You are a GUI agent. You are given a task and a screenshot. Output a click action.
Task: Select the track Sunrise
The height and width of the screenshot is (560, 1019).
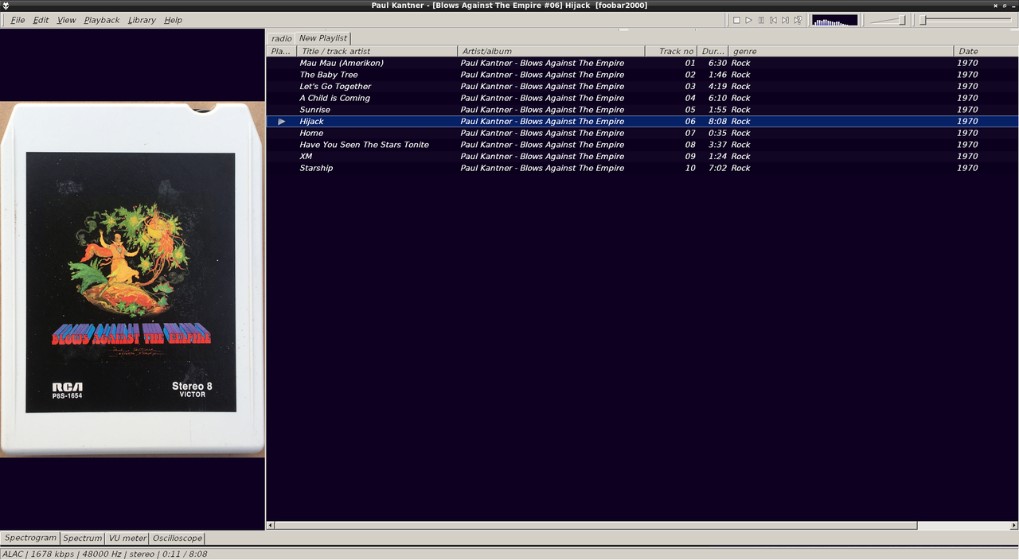coord(642,110)
